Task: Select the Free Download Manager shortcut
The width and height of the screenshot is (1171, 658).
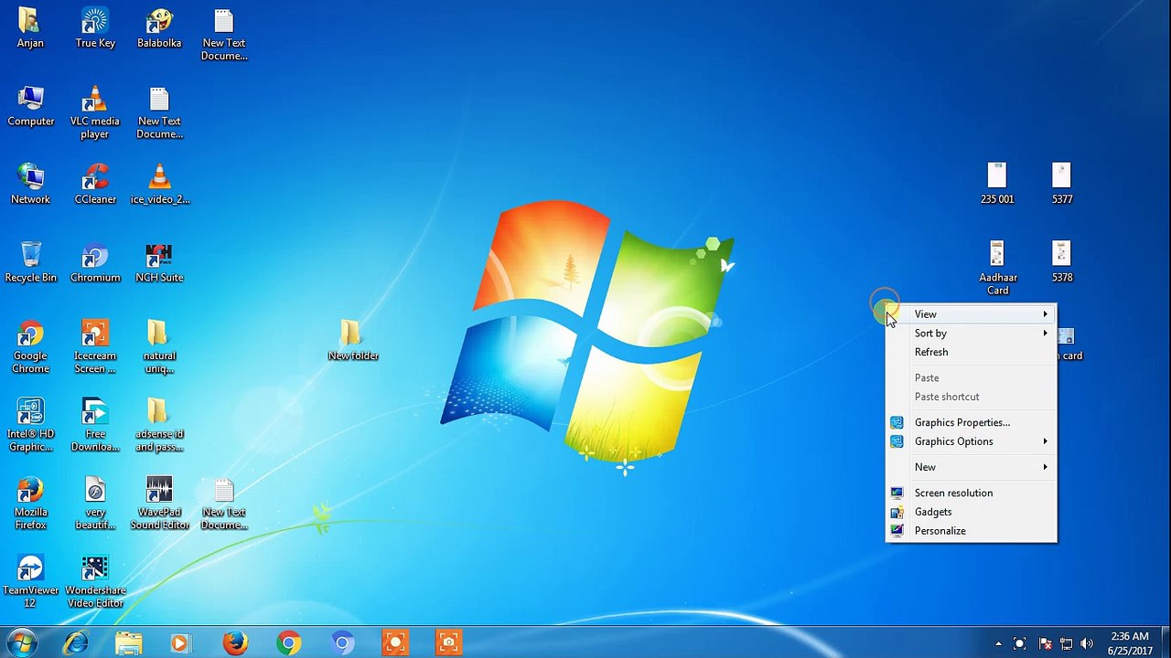Action: 95,426
